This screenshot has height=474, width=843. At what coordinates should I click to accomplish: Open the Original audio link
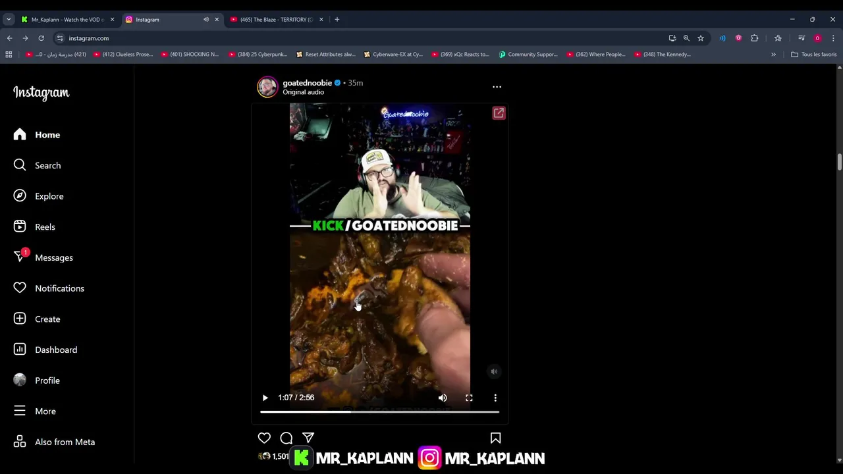303,92
